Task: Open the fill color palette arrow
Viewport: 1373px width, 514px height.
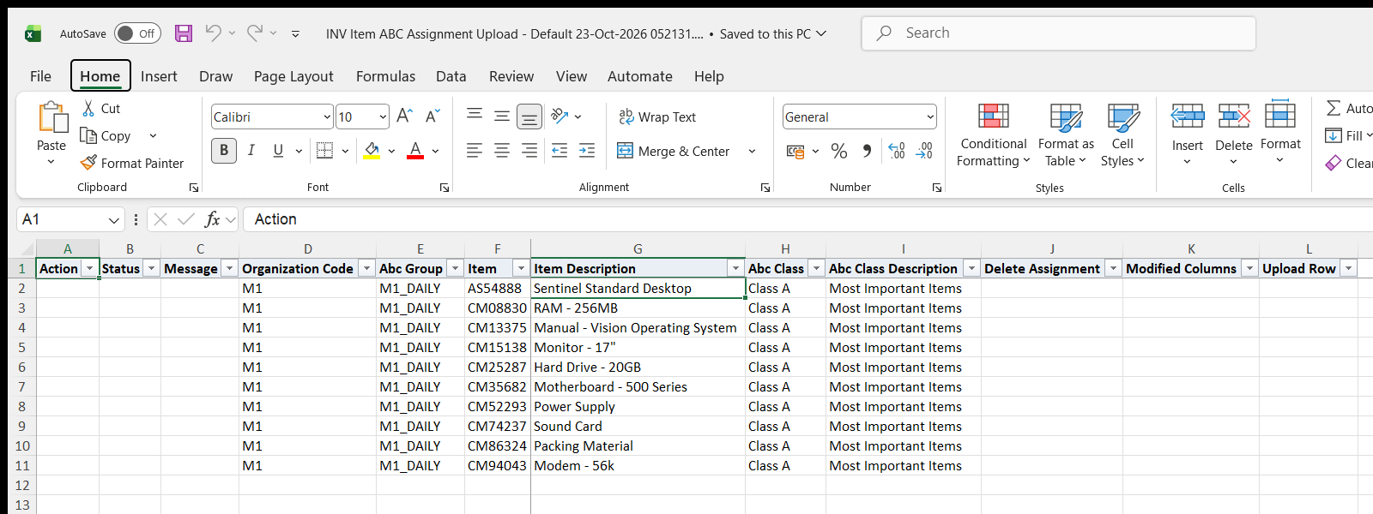Action: [x=392, y=152]
